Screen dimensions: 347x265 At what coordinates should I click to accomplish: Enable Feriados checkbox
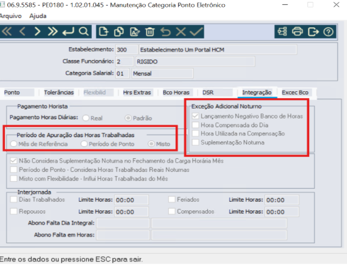tap(172, 199)
